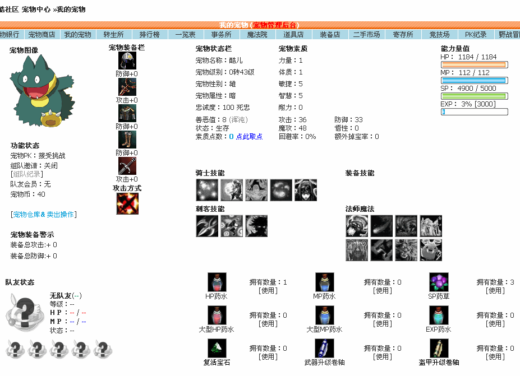Open the 转生所 tab

114,34
